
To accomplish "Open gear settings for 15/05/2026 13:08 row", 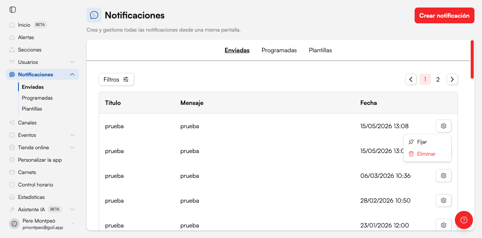I will [x=444, y=126].
